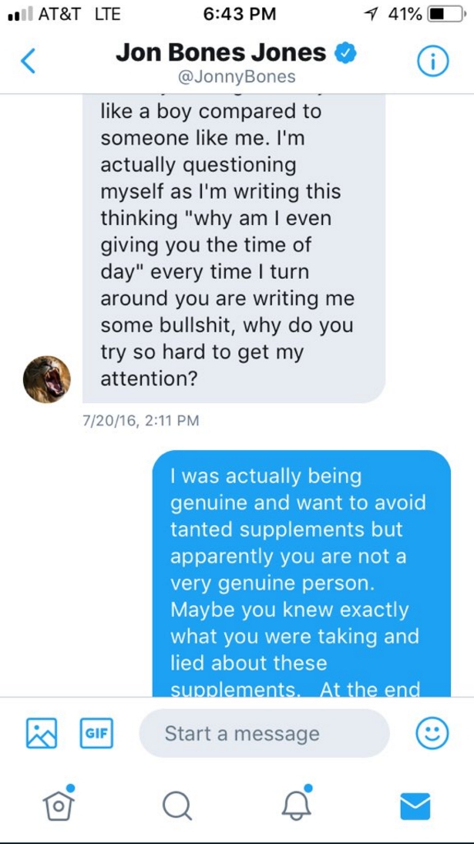Tap the @JonnyBones handle
Image resolution: width=474 pixels, height=844 pixels.
coord(237,77)
